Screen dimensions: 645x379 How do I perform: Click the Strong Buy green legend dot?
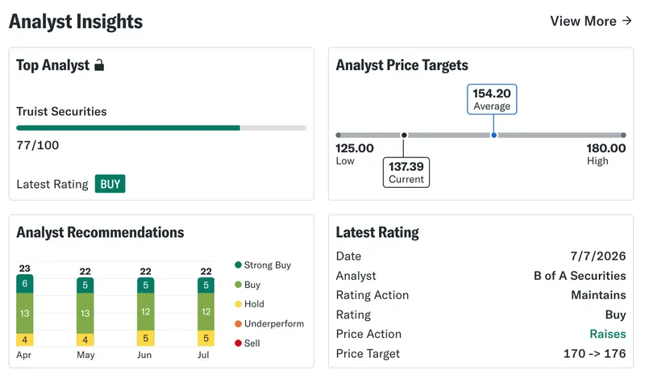[x=238, y=264]
